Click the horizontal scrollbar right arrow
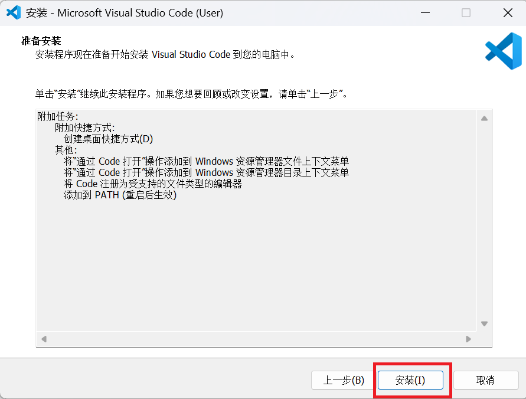Screen dimensions: 526x399 pos(469,339)
